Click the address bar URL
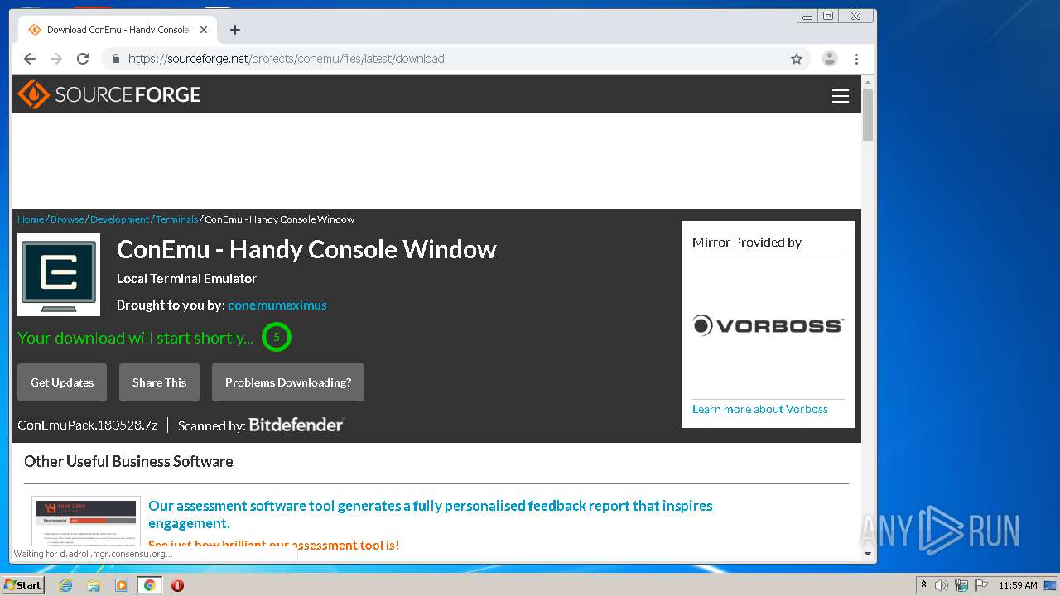This screenshot has width=1060, height=596. (x=286, y=59)
